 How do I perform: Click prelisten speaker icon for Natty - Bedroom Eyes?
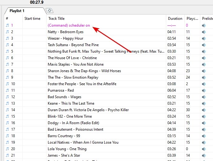204,32
